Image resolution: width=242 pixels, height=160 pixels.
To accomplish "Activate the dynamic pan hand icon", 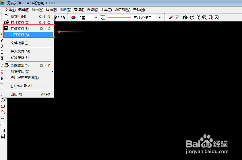I will [191, 17].
